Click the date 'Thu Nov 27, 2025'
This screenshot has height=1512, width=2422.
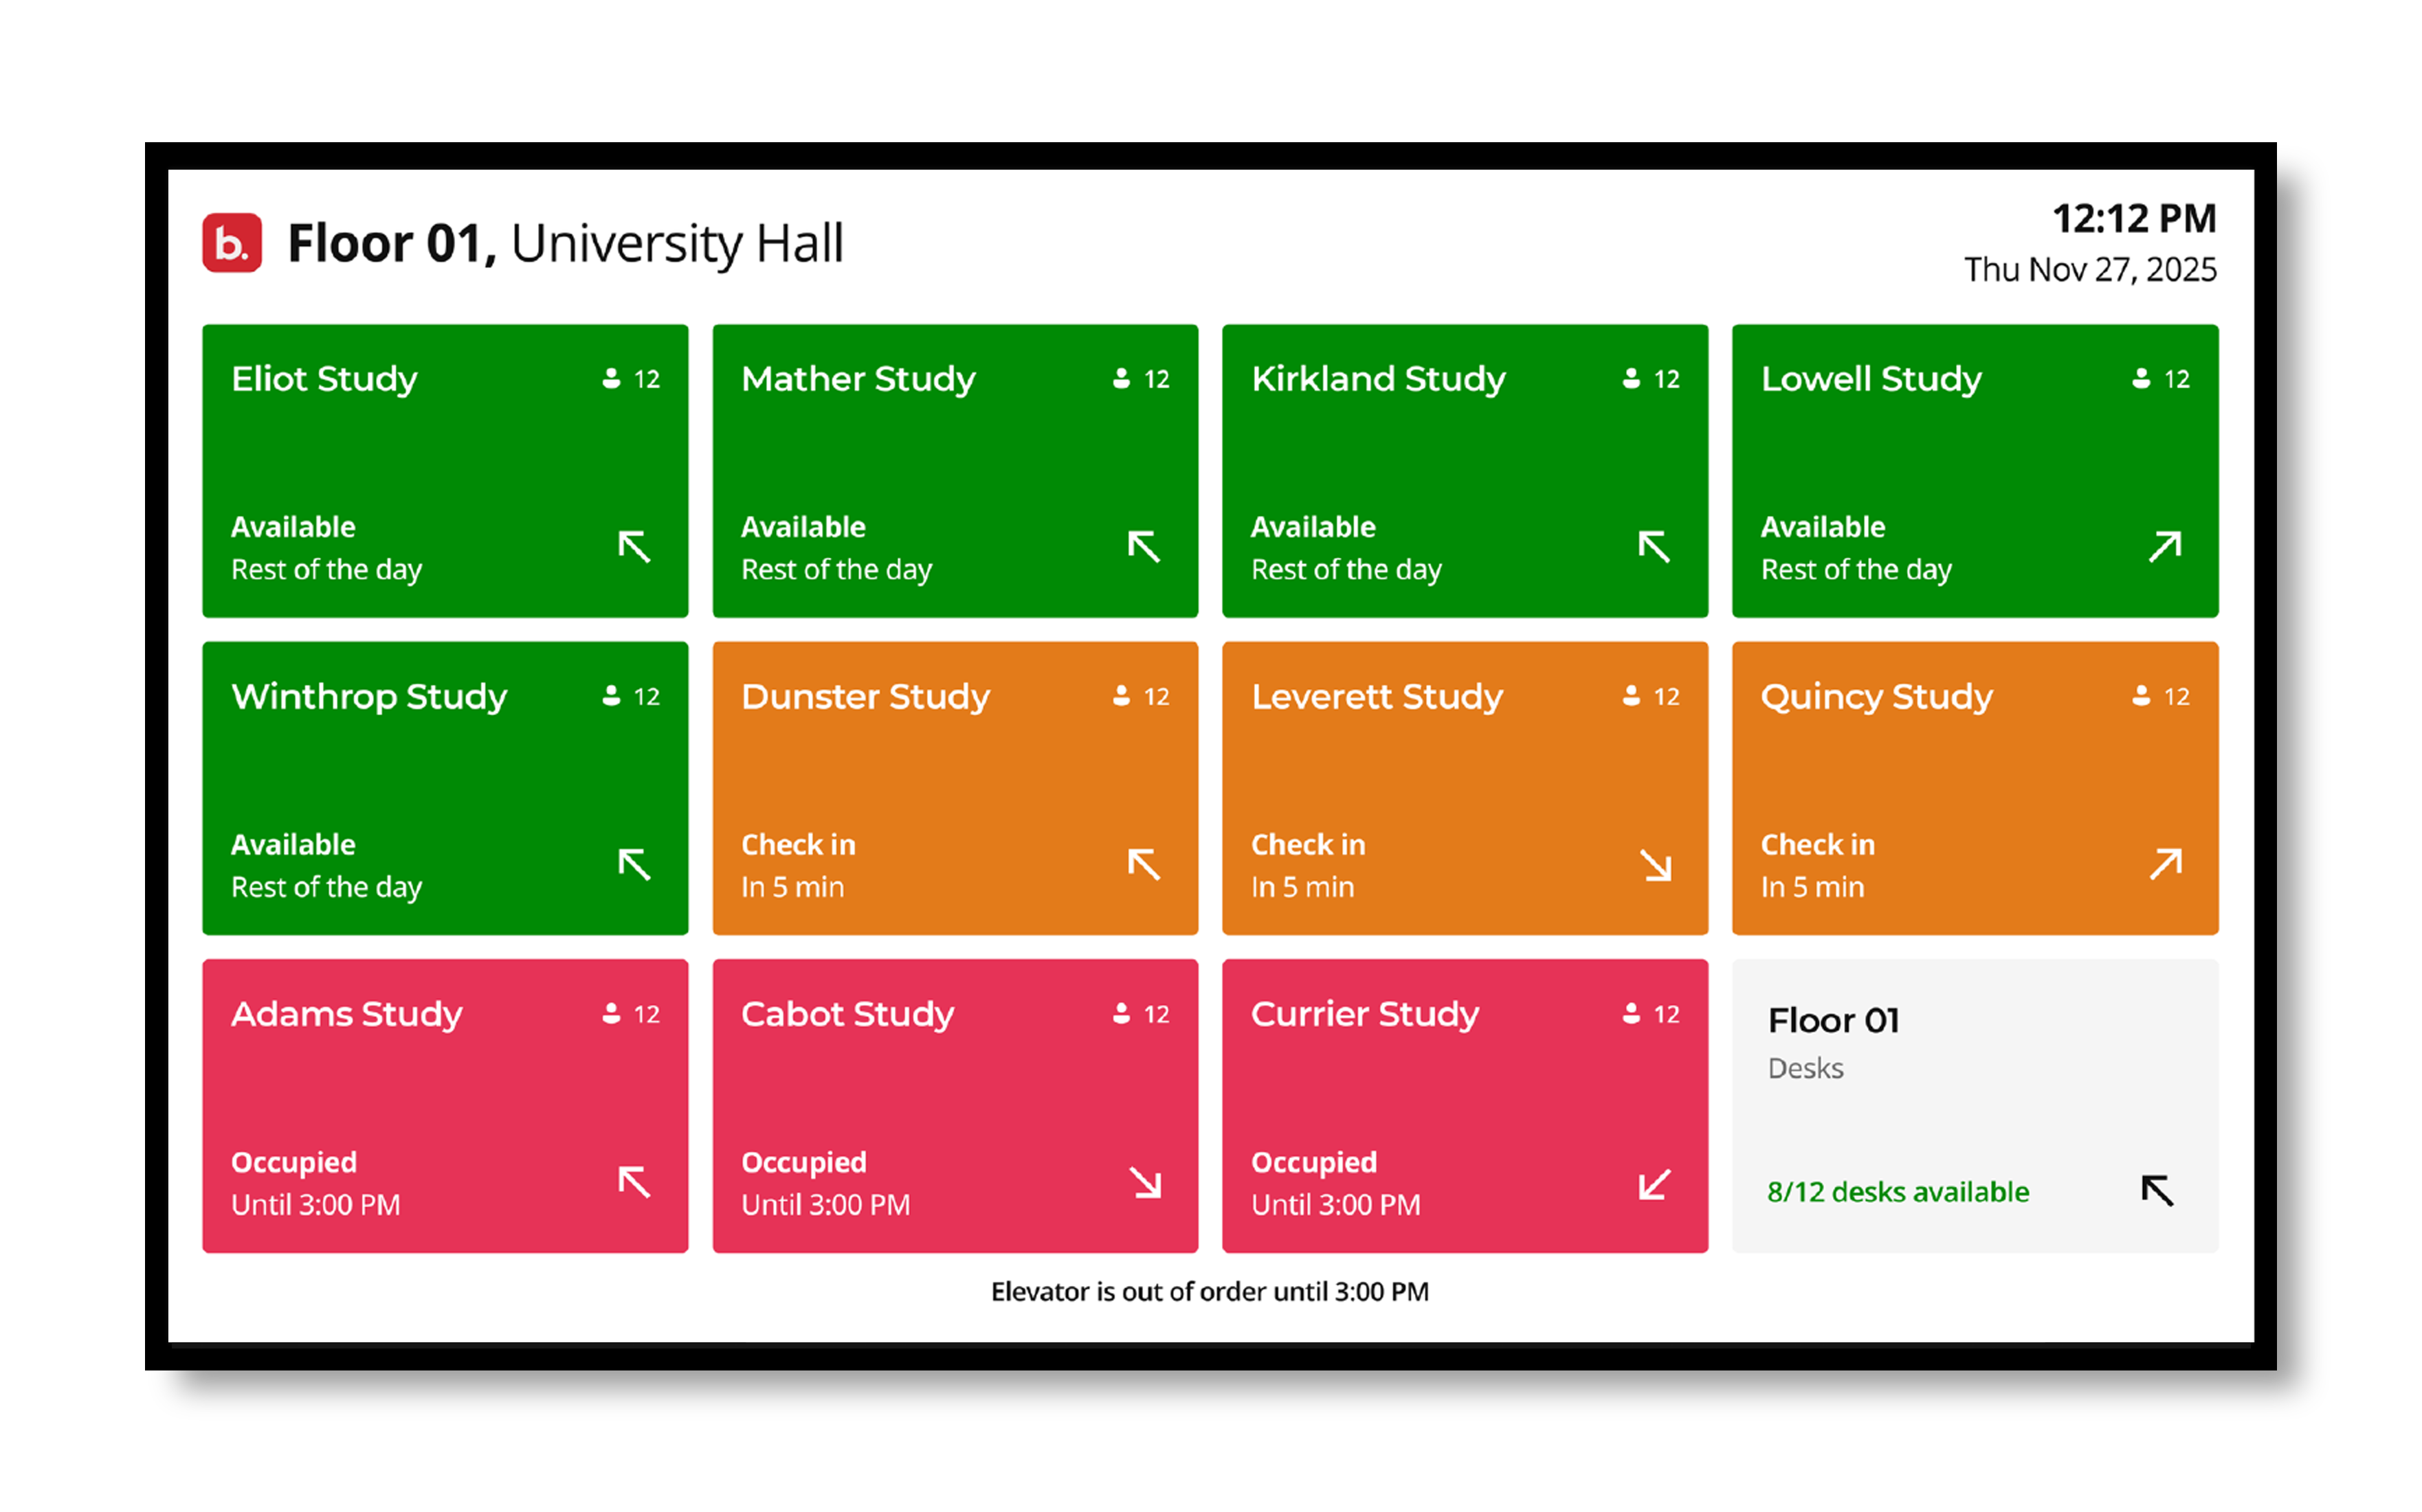2090,269
